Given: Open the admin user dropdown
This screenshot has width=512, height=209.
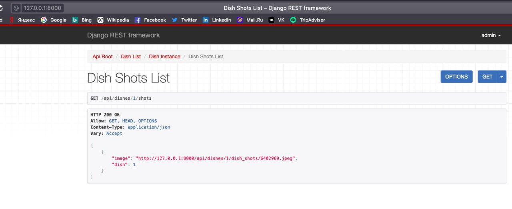Looking at the screenshot, I should click(491, 35).
